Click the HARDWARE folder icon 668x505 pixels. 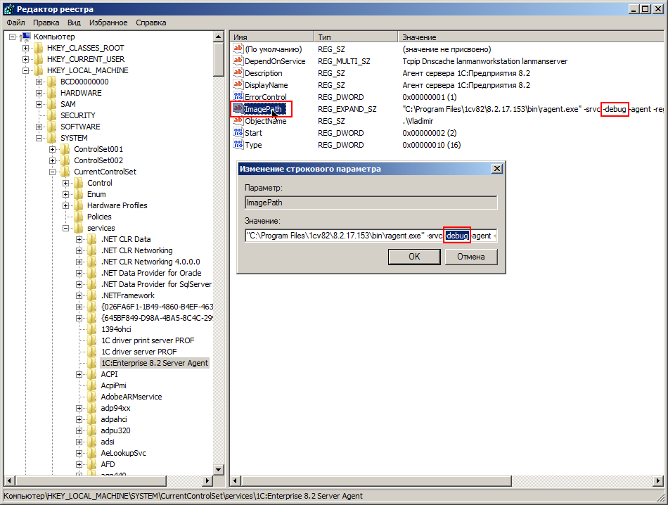52,93
